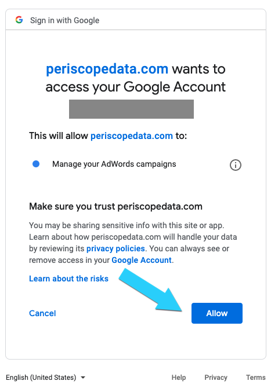Open periscopedata.com link in main heading
This screenshot has height=392, width=271.
tap(107, 69)
